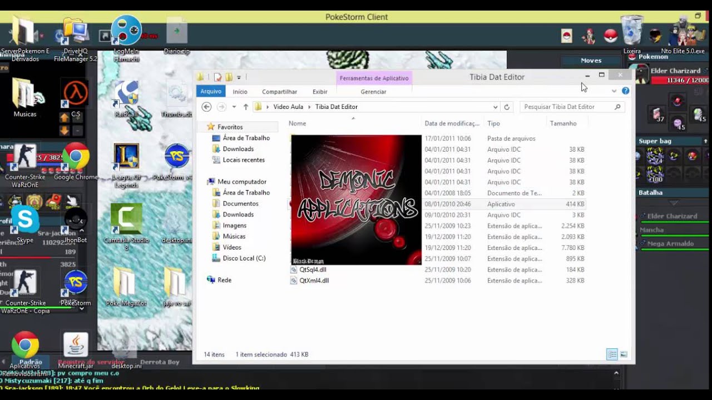Switch Explorer to large icons view
Screen dimensions: 712x400
[x=624, y=354]
